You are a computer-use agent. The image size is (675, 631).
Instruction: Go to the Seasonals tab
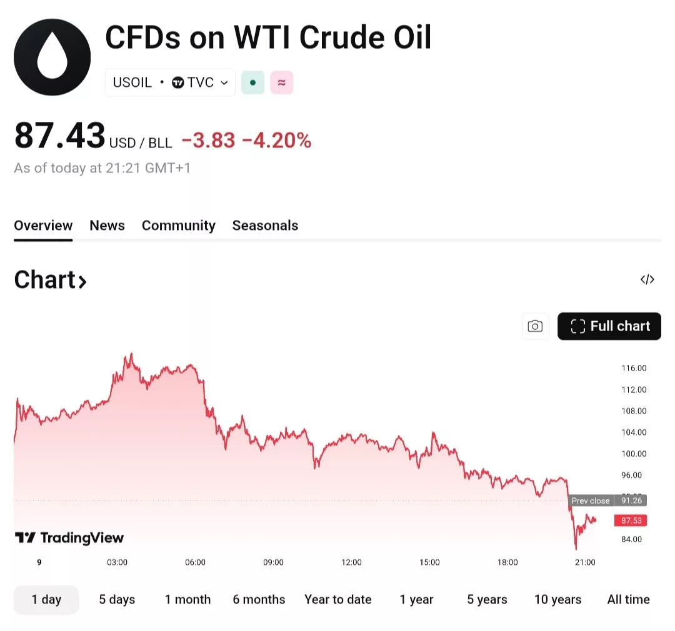[265, 226]
